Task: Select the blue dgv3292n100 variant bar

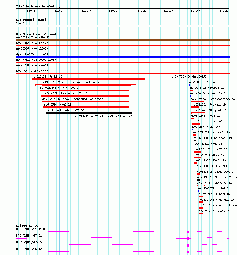Action: click(x=122, y=57)
